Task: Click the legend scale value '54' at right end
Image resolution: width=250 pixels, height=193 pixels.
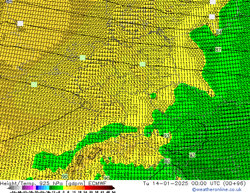Action: (114, 192)
